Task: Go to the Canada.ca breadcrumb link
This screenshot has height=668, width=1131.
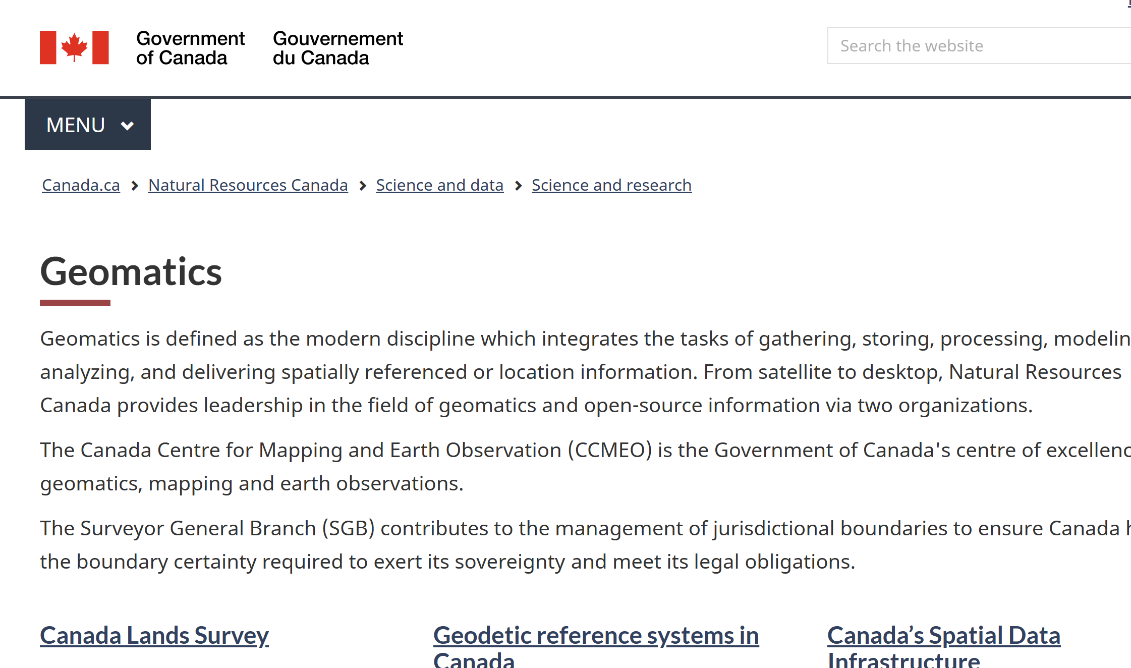Action: point(81,185)
